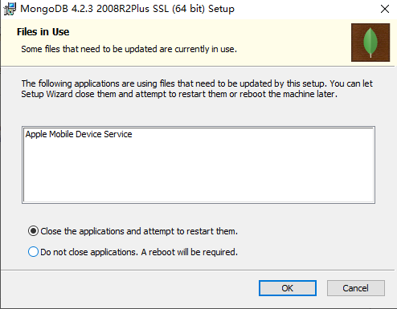Image resolution: width=397 pixels, height=309 pixels.
Task: Confirm with the OK button
Action: pyautogui.click(x=288, y=288)
